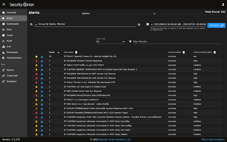Click the funnel filter icon
The height and width of the screenshot is (142, 227).
[x=130, y=42]
